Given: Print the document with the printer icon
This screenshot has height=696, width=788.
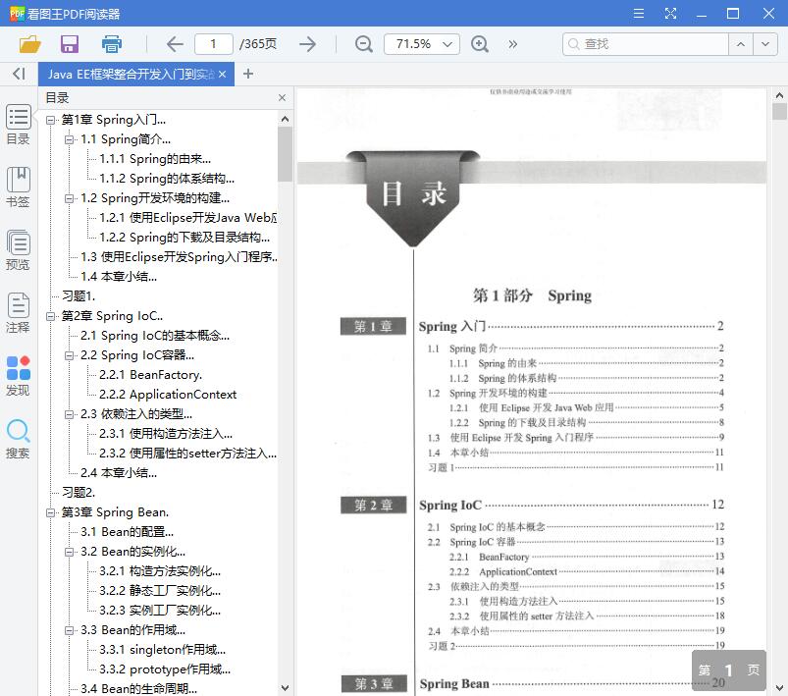Looking at the screenshot, I should click(112, 44).
